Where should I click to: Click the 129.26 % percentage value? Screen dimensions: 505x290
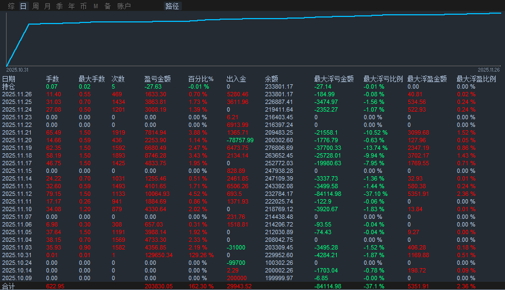[201, 255]
